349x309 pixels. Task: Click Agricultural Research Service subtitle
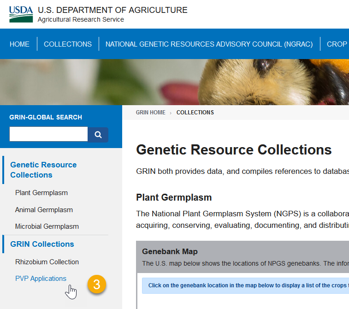[x=81, y=19]
